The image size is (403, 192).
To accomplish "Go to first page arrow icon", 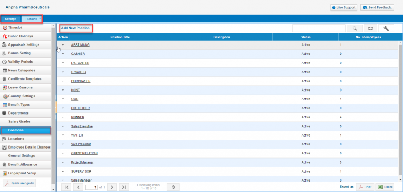I will tap(66, 187).
